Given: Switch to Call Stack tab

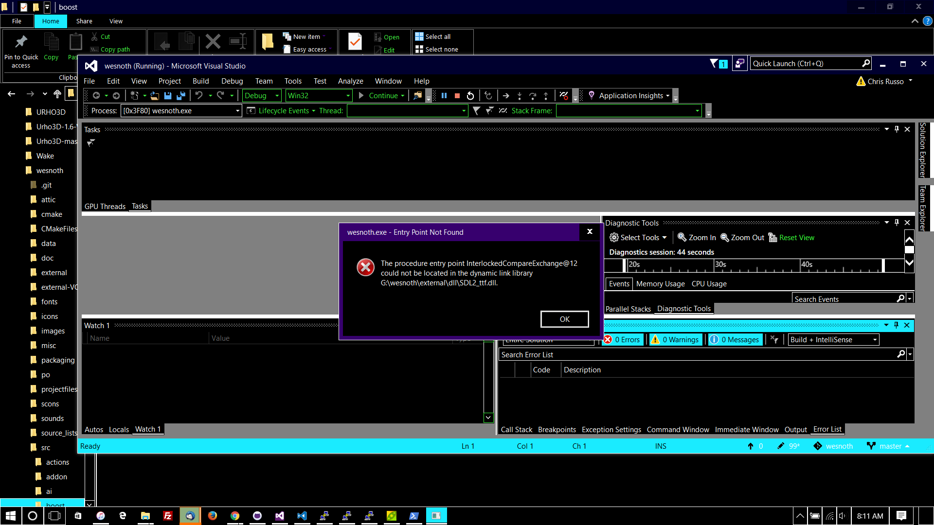Looking at the screenshot, I should point(516,430).
